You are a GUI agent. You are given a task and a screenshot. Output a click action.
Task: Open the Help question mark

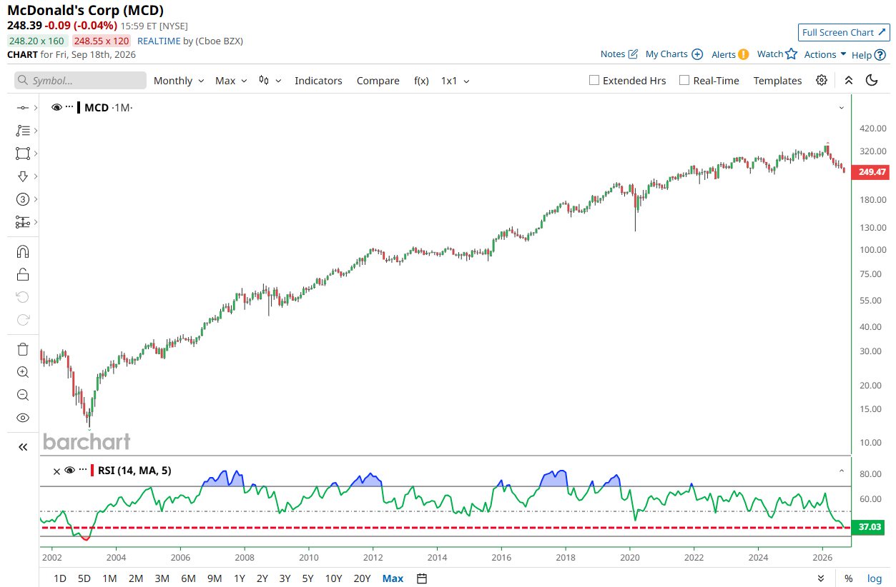[880, 54]
